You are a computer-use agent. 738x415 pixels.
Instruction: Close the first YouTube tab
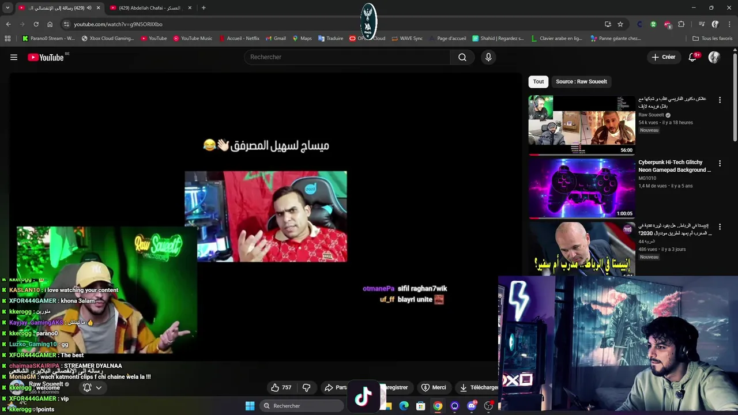(x=98, y=8)
